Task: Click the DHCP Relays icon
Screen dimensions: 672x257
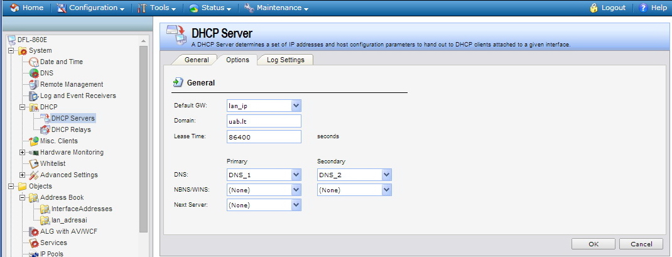Action: (45, 130)
